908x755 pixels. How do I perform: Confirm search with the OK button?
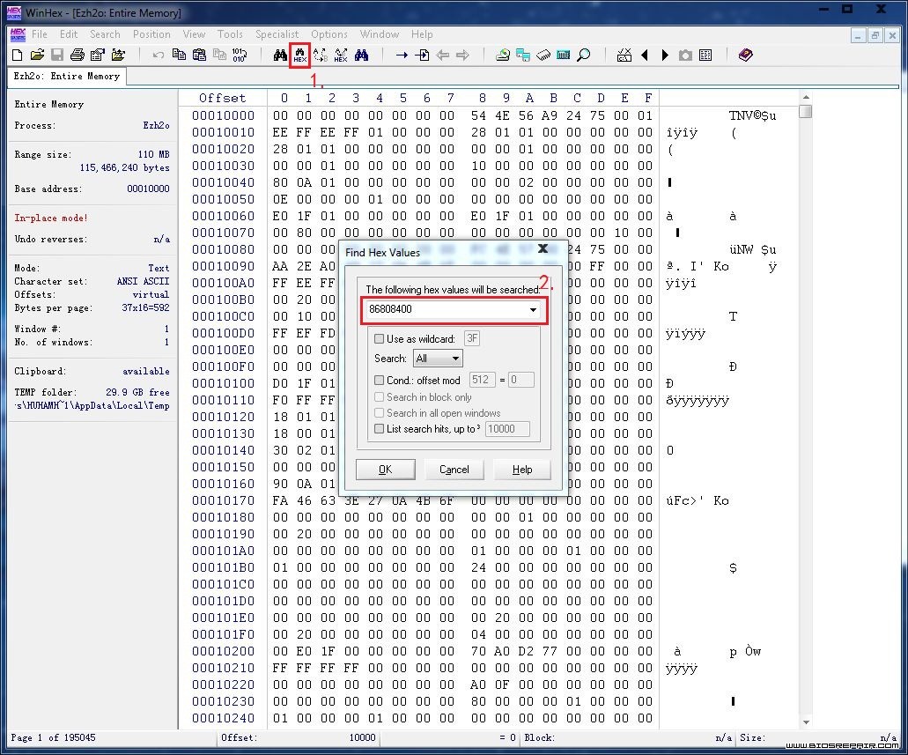385,470
